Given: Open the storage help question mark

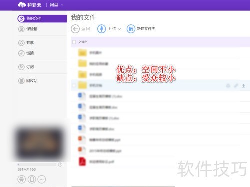Looking at the screenshot, I should (60, 165).
